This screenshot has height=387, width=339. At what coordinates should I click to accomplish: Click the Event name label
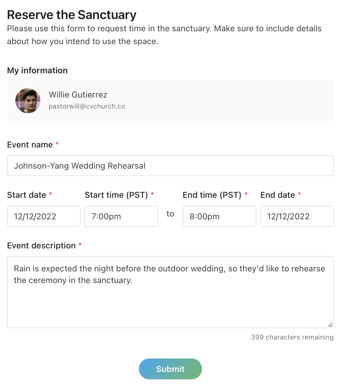point(30,145)
